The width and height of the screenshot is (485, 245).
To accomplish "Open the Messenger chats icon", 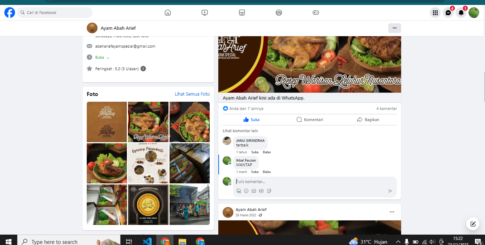I will click(x=448, y=13).
